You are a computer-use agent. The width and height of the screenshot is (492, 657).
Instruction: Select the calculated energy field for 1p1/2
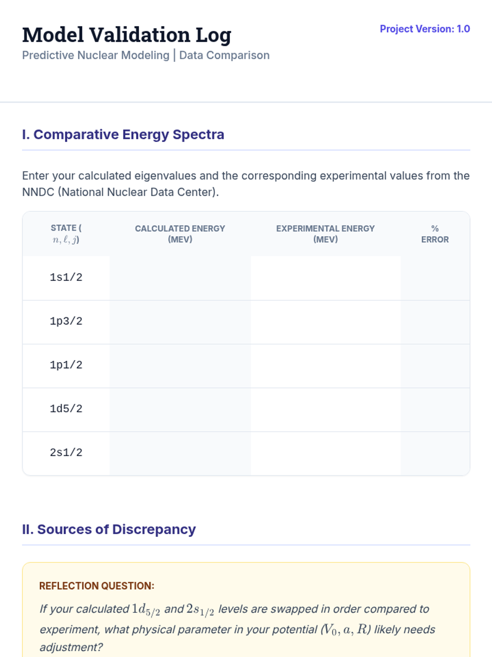point(180,366)
